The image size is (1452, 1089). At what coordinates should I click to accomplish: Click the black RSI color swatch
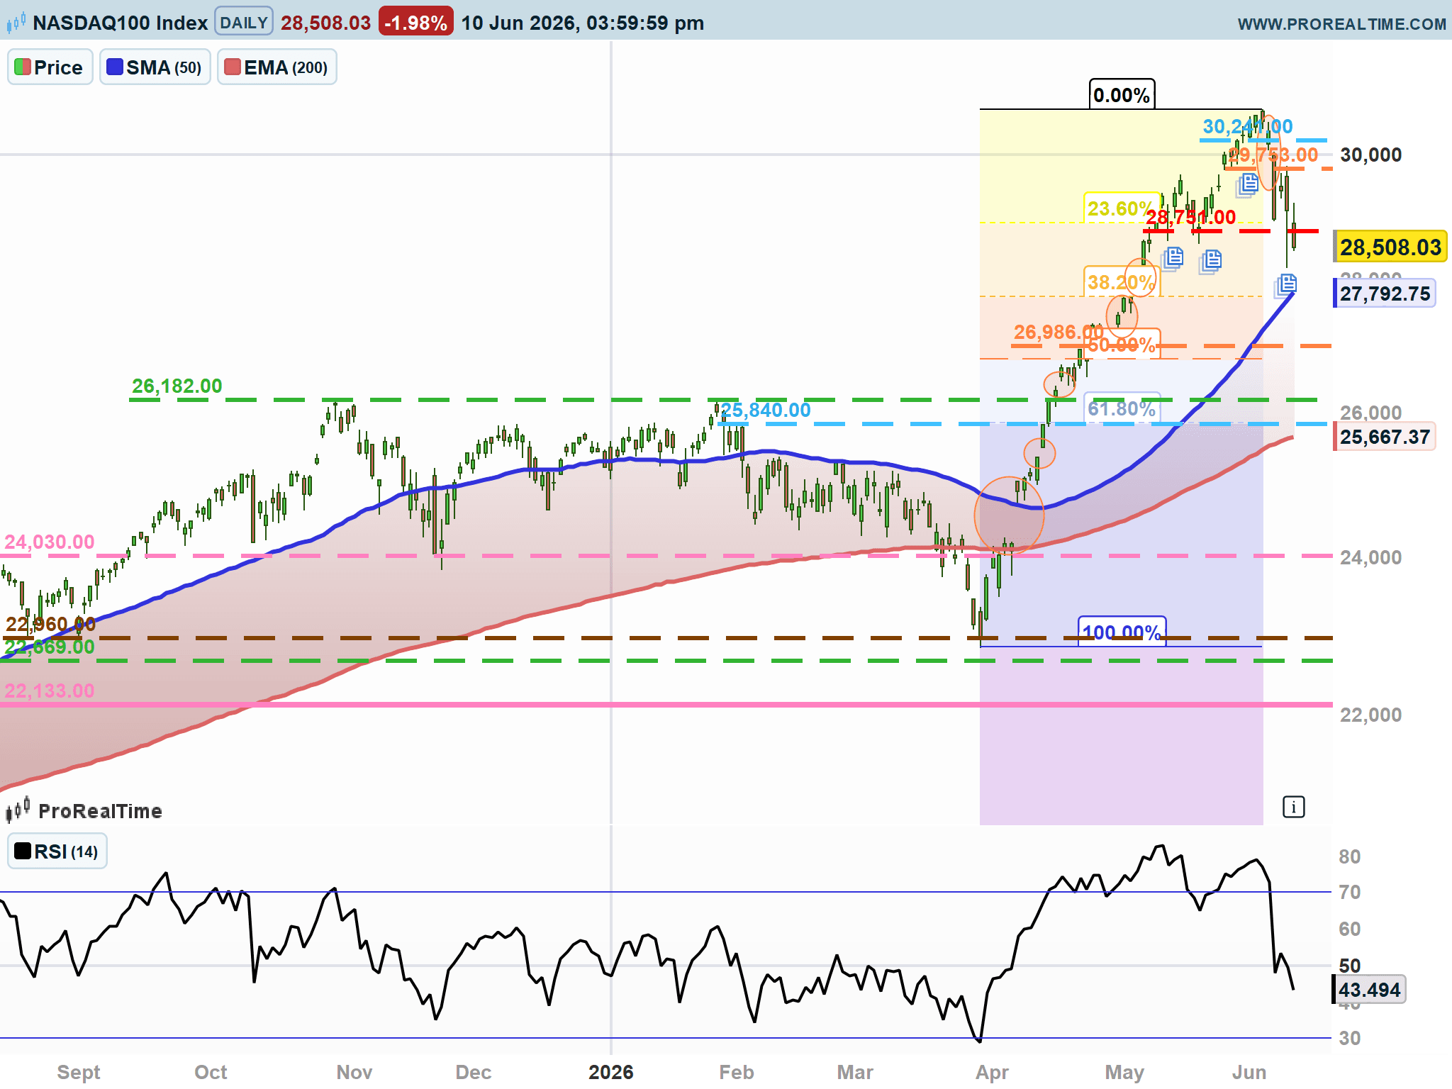pos(23,851)
